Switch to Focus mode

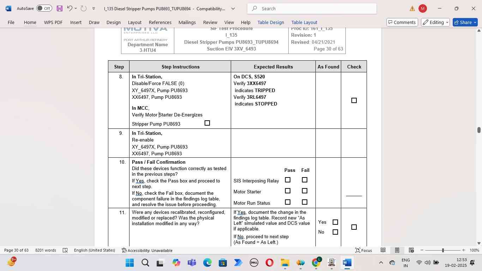(x=363, y=250)
